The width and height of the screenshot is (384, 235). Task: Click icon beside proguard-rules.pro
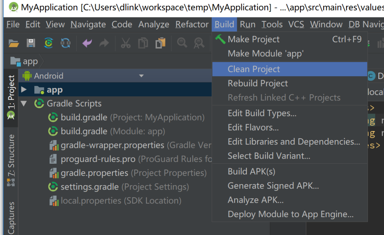pos(53,159)
